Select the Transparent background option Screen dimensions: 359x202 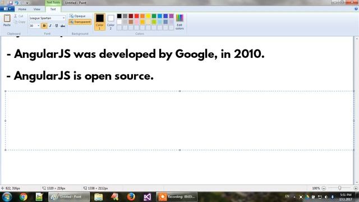pos(80,22)
